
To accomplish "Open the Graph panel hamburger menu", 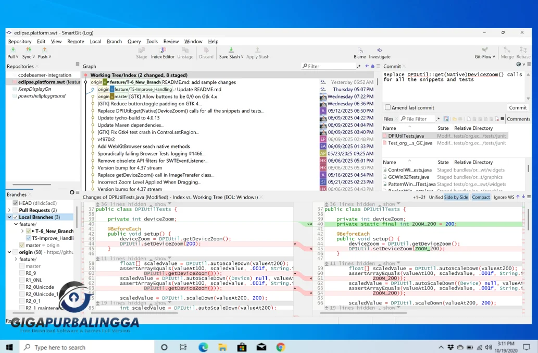I will click(378, 66).
